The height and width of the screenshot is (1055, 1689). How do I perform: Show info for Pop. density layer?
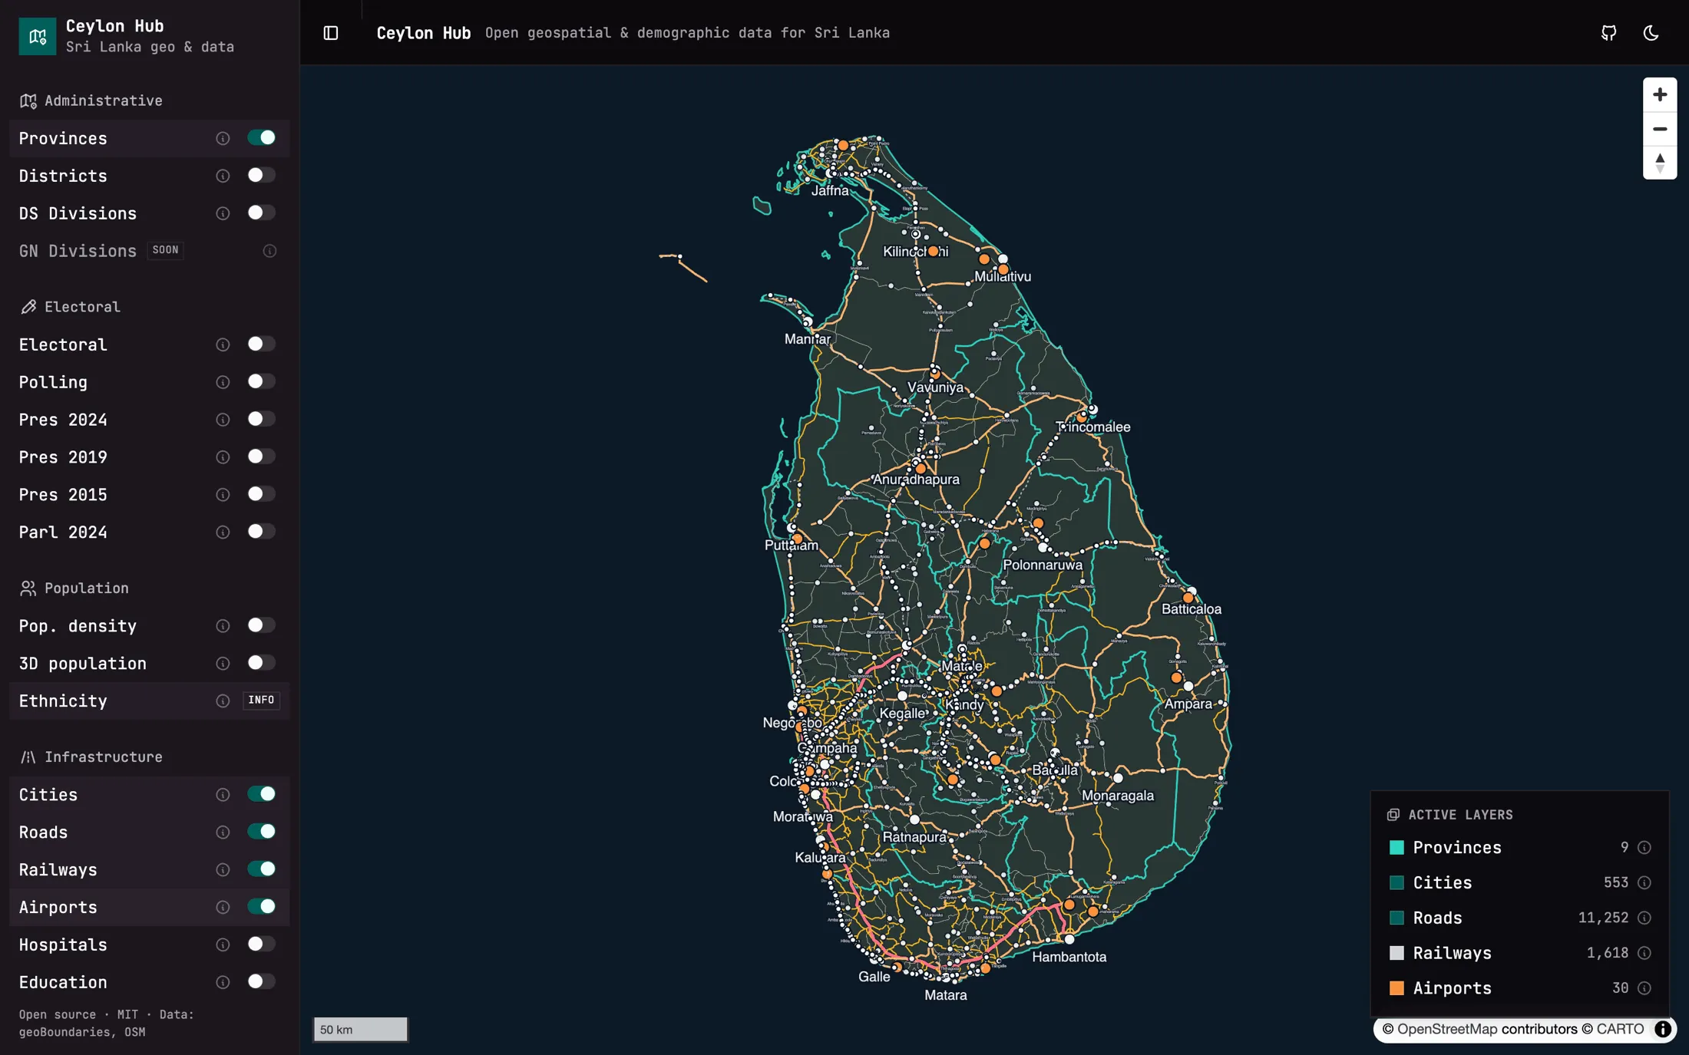point(223,626)
